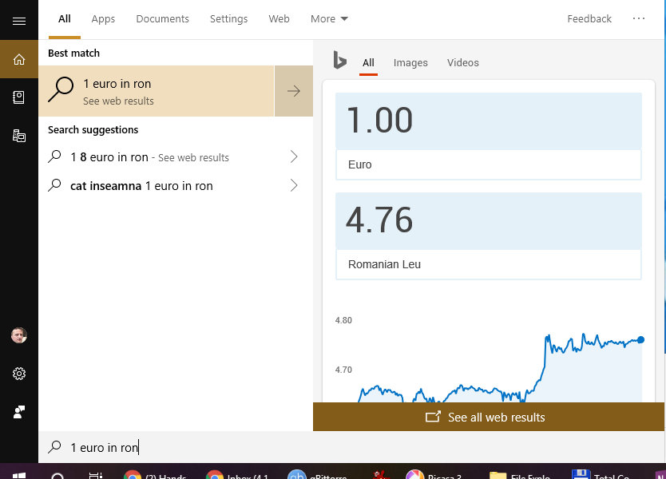Click 'See all web results' button

489,417
